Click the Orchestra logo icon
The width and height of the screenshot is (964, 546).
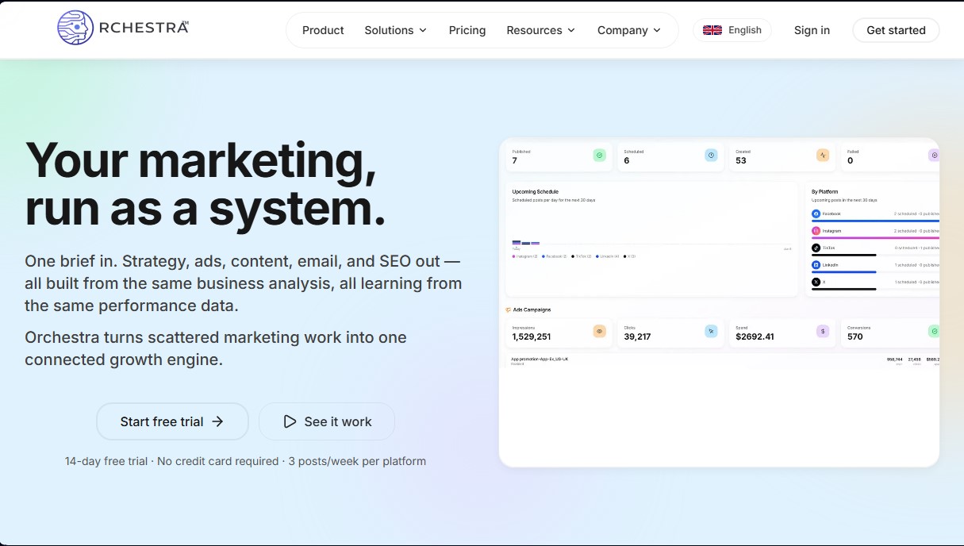pyautogui.click(x=75, y=28)
